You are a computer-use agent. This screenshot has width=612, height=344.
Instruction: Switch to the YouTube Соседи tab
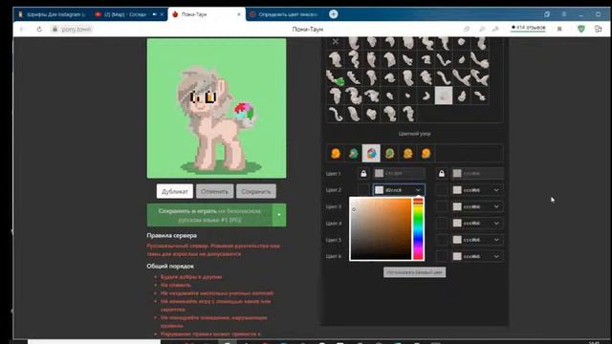[x=125, y=14]
